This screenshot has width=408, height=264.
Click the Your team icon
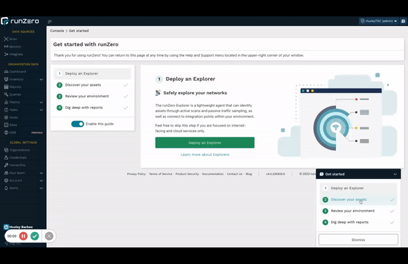(x=6, y=173)
